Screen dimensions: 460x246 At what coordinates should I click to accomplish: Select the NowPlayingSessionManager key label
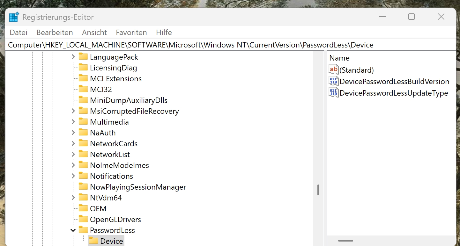(138, 187)
